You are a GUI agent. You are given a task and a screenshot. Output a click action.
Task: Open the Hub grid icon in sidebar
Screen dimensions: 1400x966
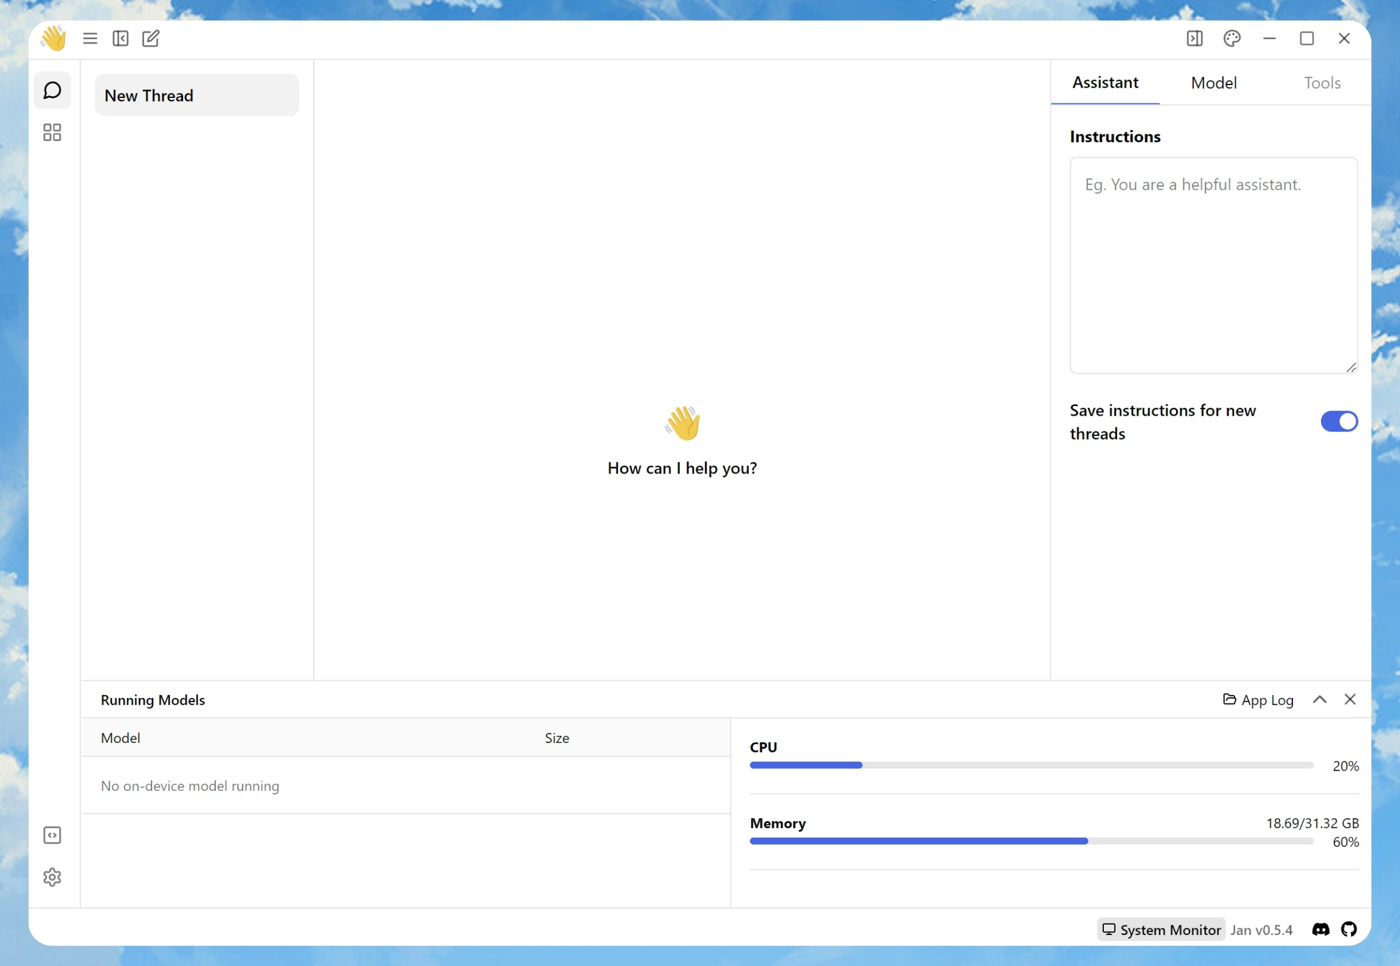(x=52, y=133)
